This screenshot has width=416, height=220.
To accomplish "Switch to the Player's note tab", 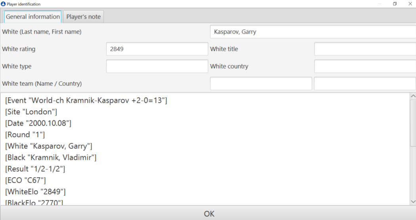I will [83, 17].
